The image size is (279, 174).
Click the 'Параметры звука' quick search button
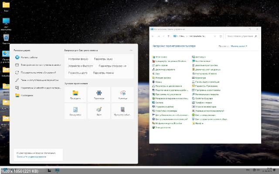point(103,58)
